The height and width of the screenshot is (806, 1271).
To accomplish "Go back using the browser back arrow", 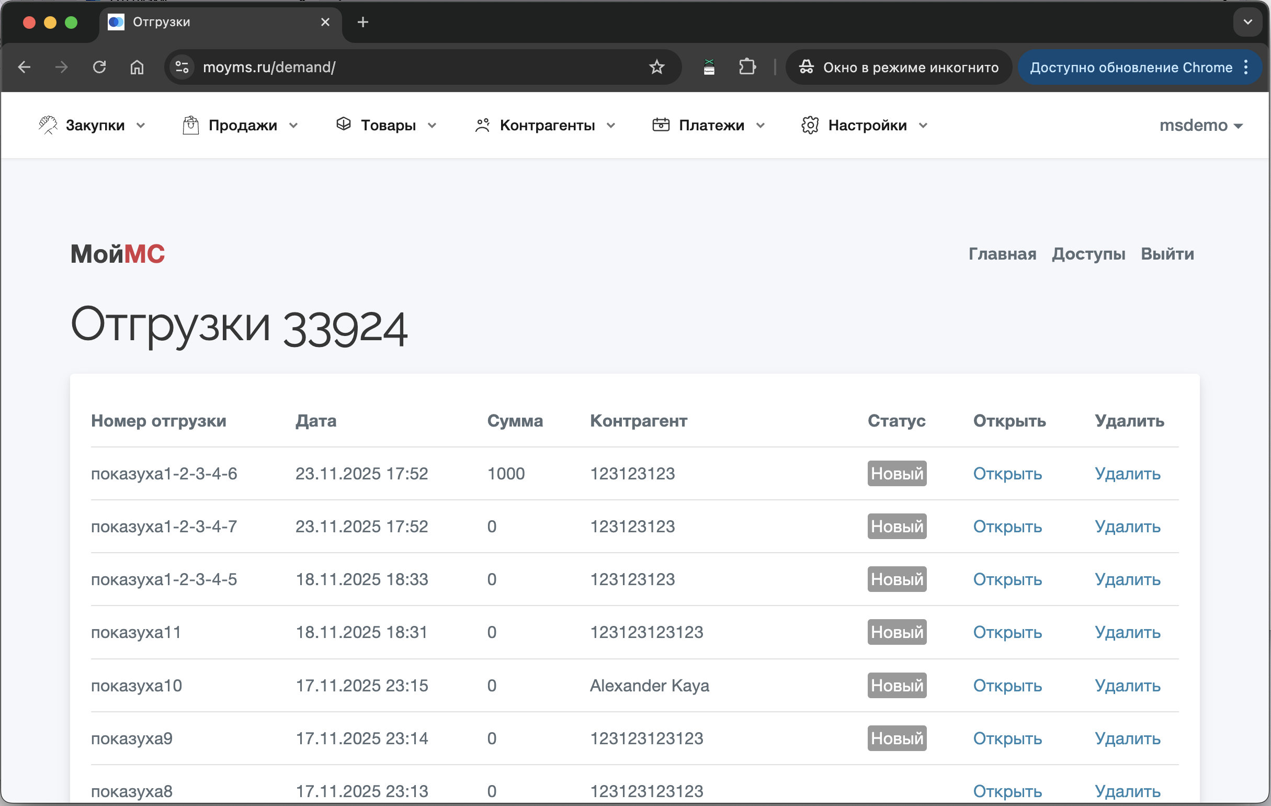I will 24,67.
